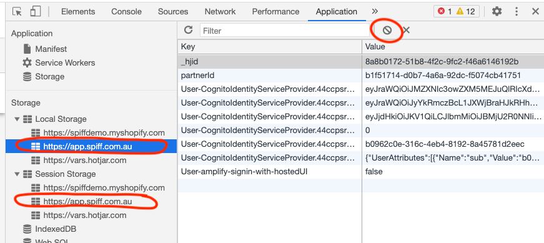
Task: Collapse the Session Storage tree
Action: tap(17, 174)
